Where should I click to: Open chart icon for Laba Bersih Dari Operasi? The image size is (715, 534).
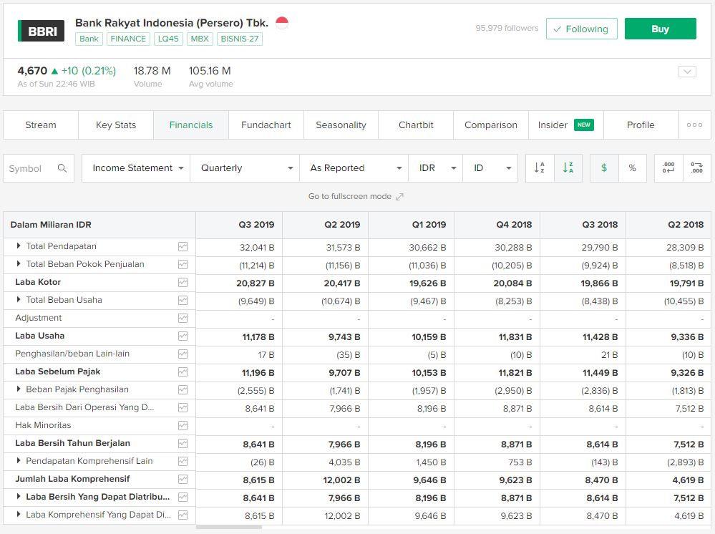coord(183,408)
